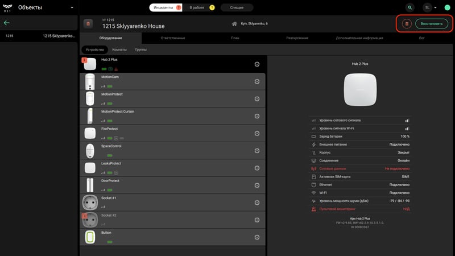This screenshot has width=455, height=256.
Task: Click the 1215 Sklyyarenko House title
Action: 134,26
